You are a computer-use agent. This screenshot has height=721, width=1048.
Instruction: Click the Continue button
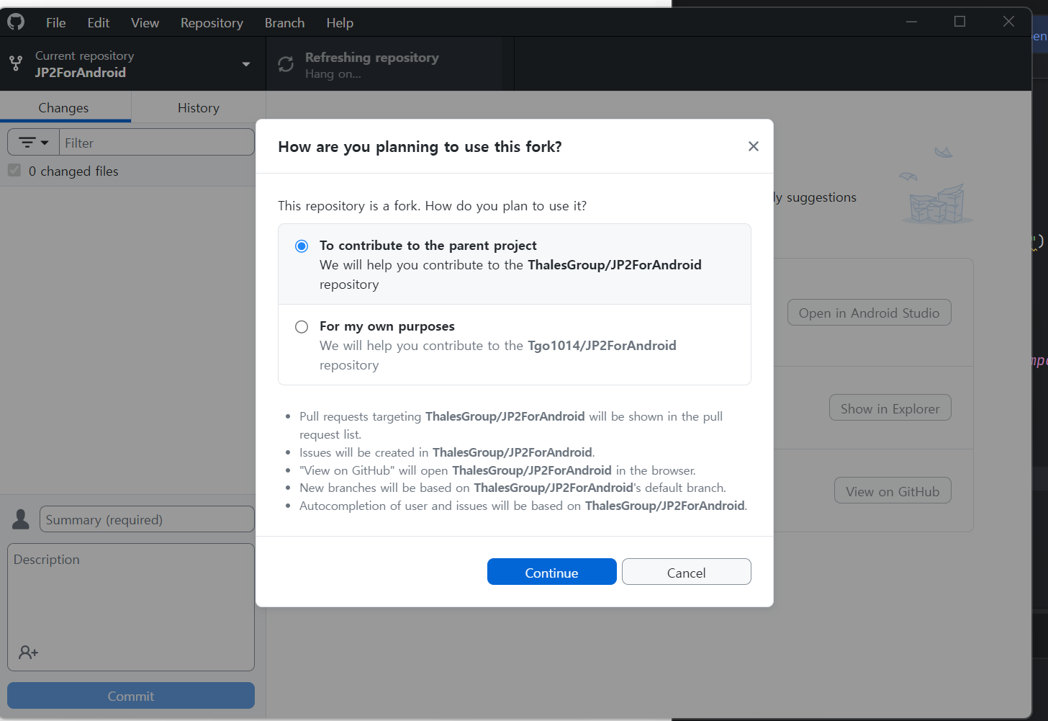(552, 572)
